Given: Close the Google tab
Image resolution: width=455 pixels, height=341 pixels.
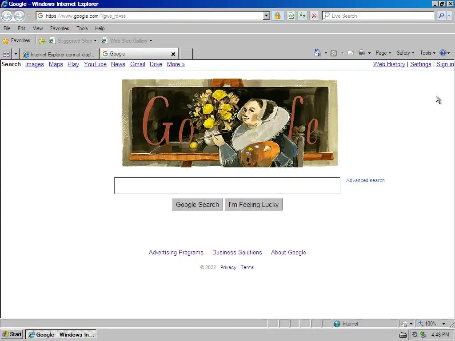Looking at the screenshot, I should click(173, 54).
